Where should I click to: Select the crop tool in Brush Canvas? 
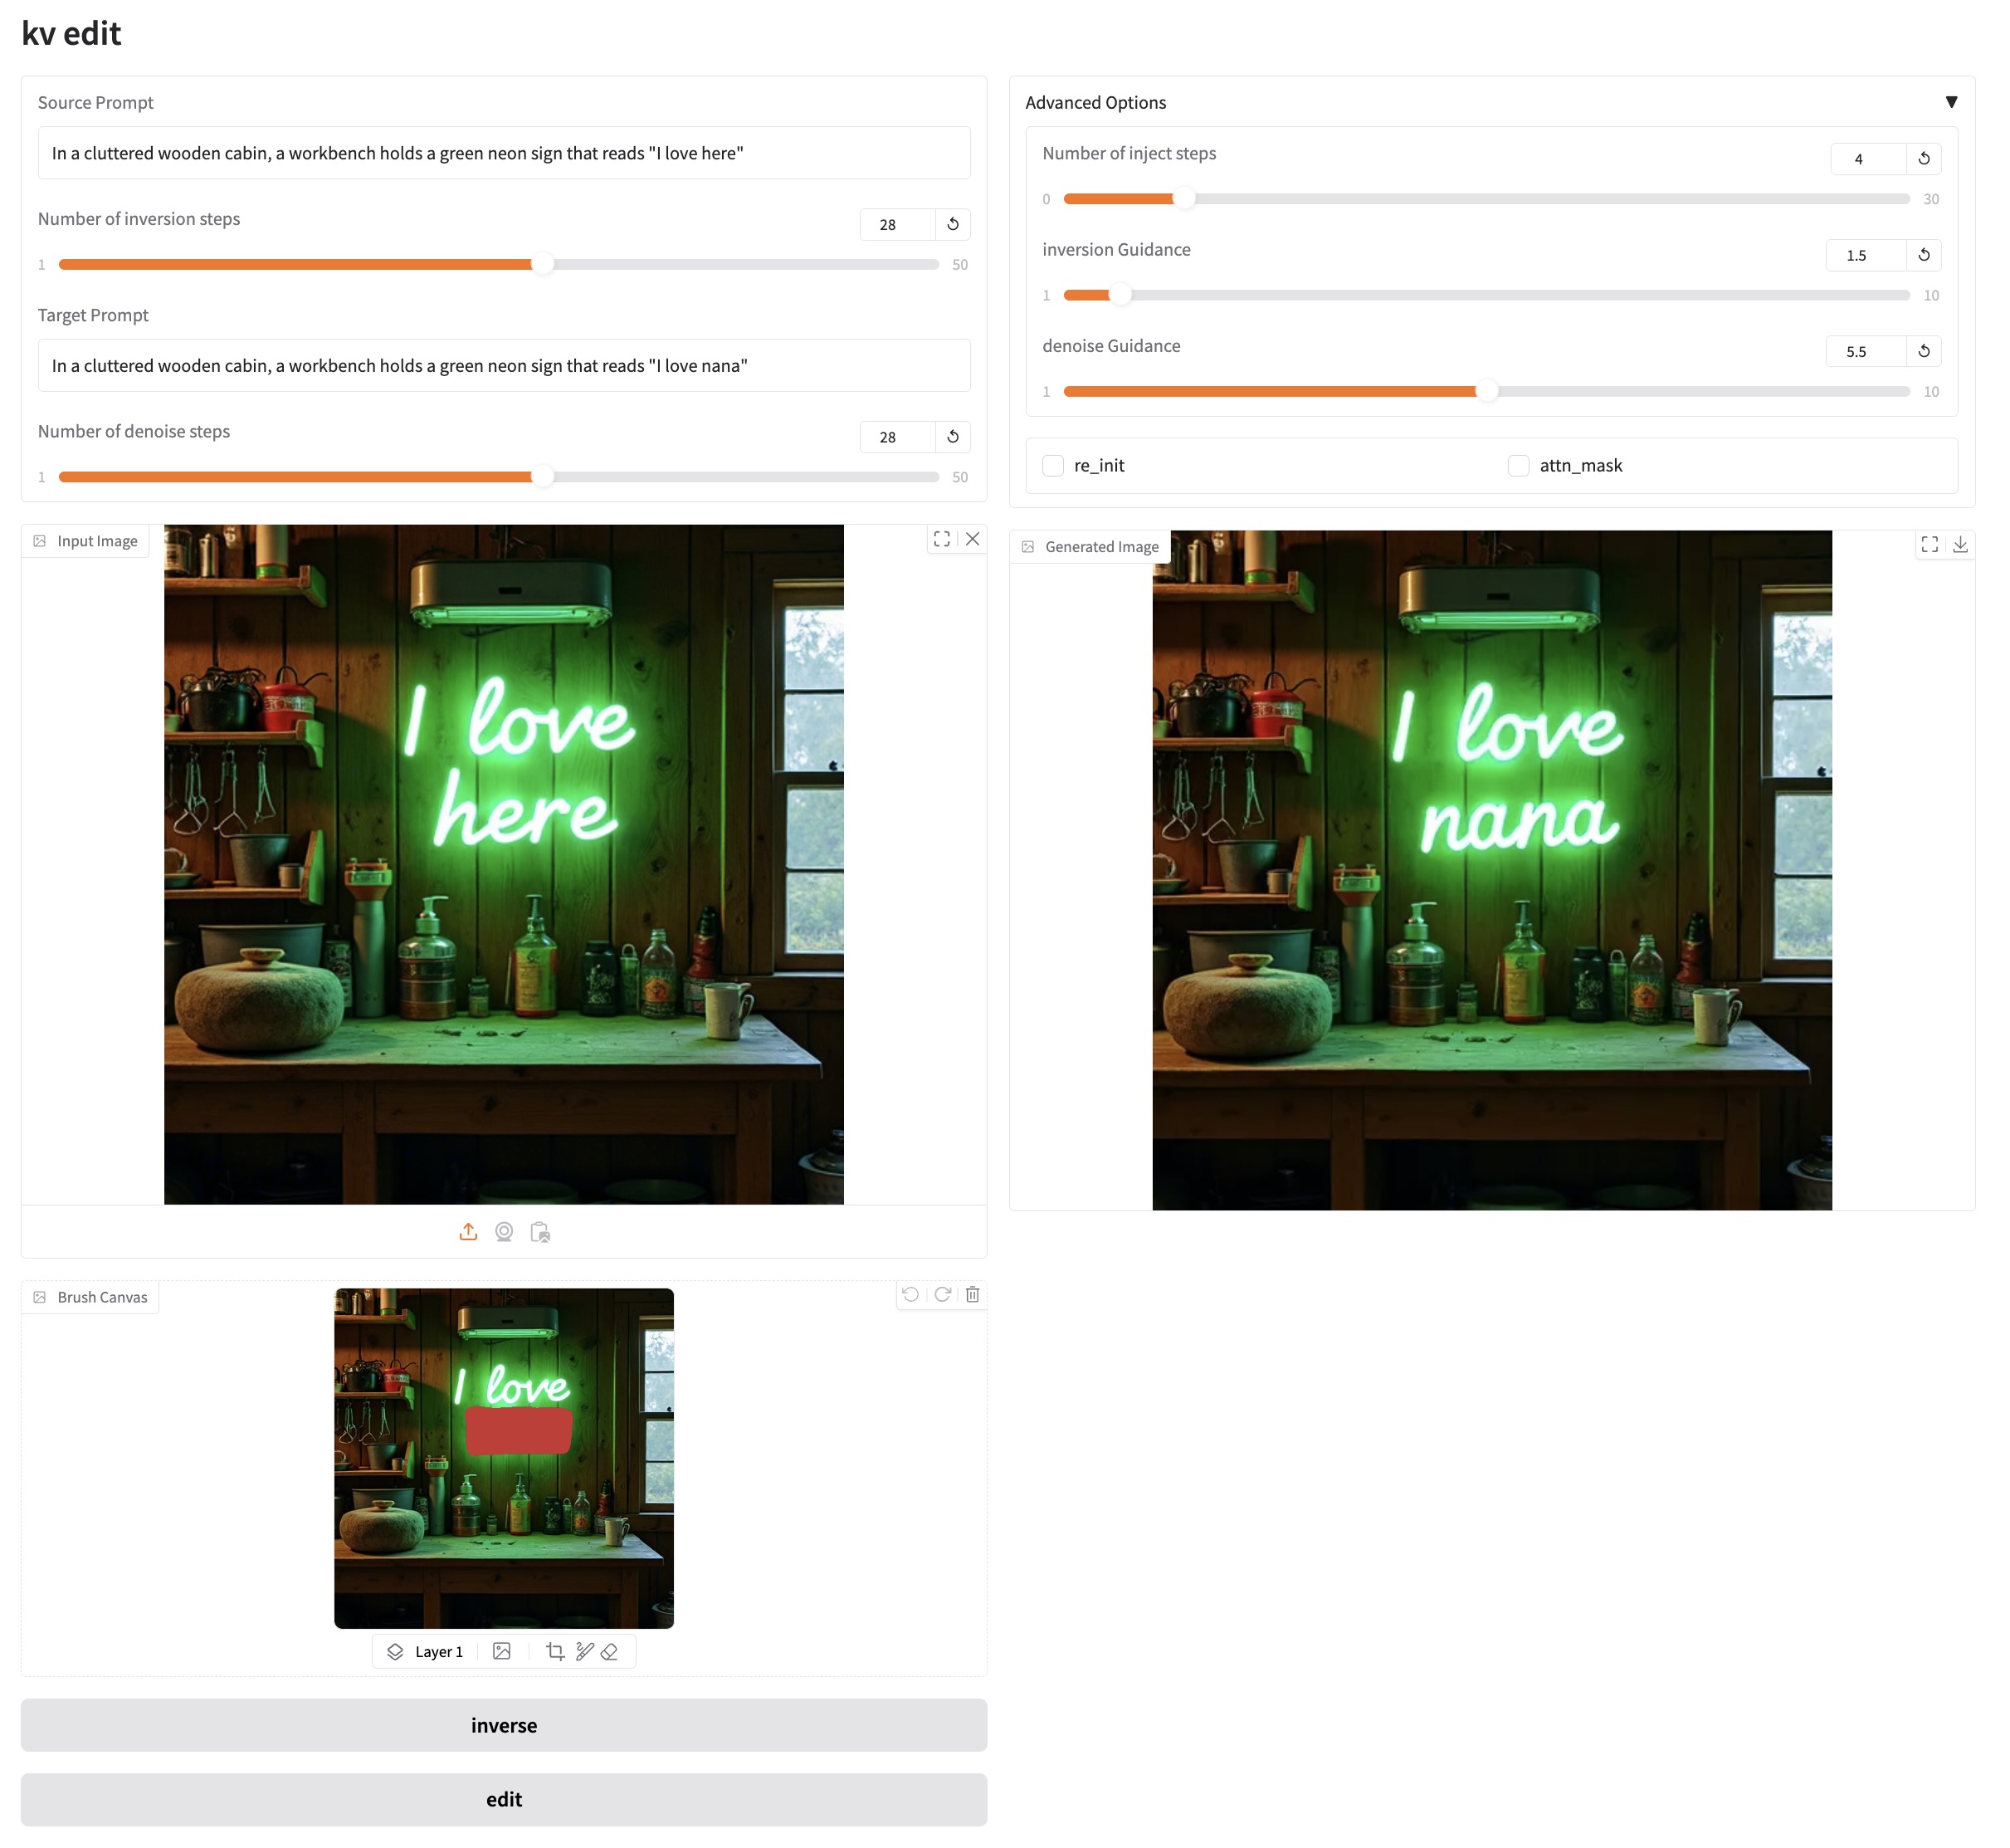(x=556, y=1652)
